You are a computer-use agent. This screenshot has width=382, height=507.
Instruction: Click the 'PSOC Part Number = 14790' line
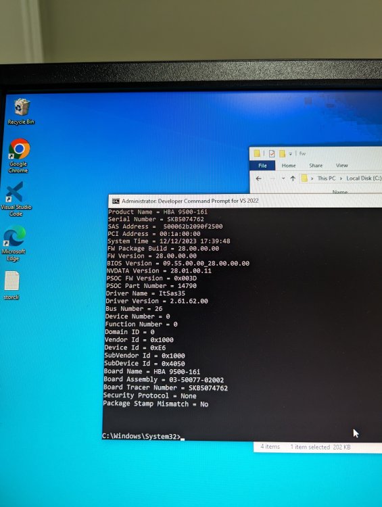pos(151,286)
